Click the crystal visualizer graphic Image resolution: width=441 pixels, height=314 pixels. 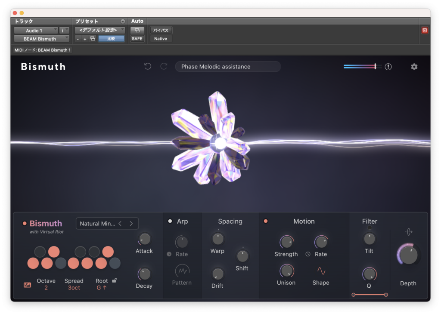210,138
